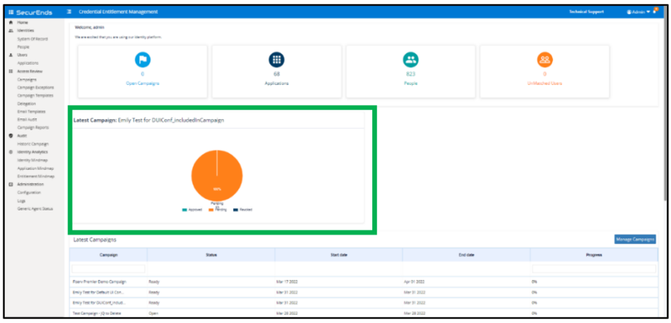Screen dimensions: 671x323
Task: Click the Applications grid icon
Action: click(x=277, y=59)
